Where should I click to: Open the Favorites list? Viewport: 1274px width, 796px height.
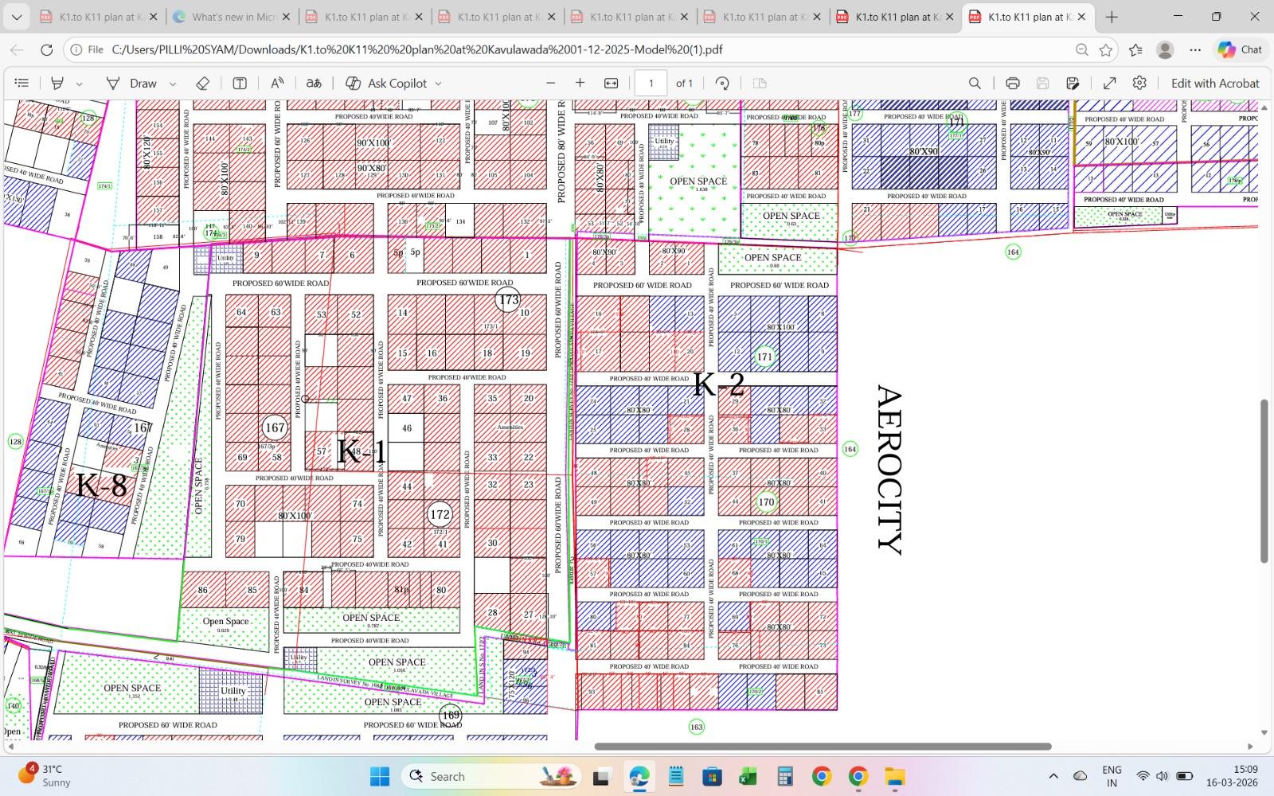coord(1135,49)
